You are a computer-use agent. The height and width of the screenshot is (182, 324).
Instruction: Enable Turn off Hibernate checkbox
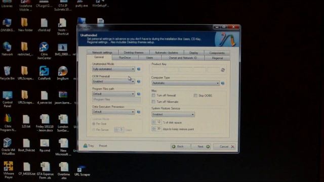coord(153,102)
